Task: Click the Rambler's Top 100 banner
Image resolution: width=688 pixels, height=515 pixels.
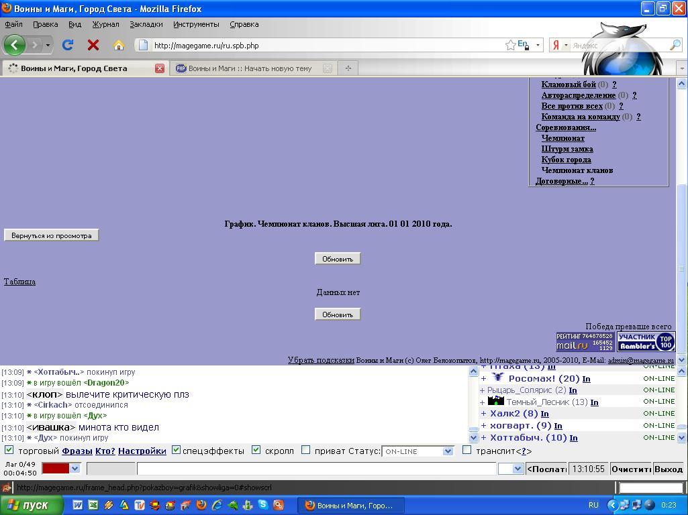Action: coord(646,342)
